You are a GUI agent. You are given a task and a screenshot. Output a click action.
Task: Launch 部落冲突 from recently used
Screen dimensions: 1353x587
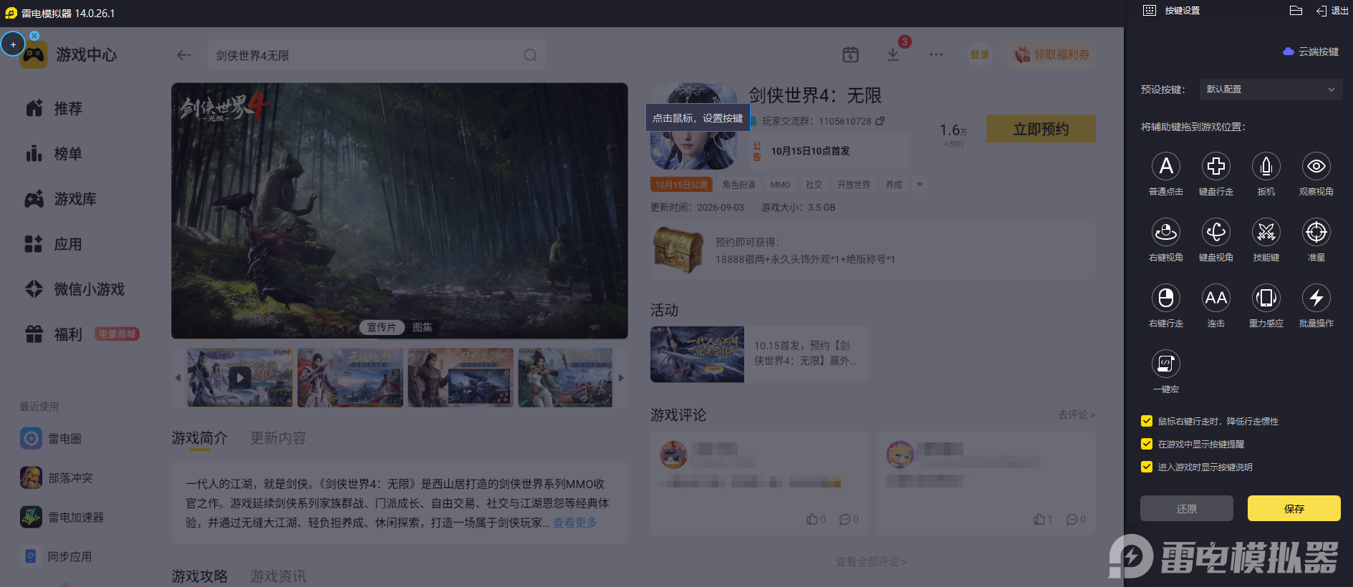tap(57, 477)
